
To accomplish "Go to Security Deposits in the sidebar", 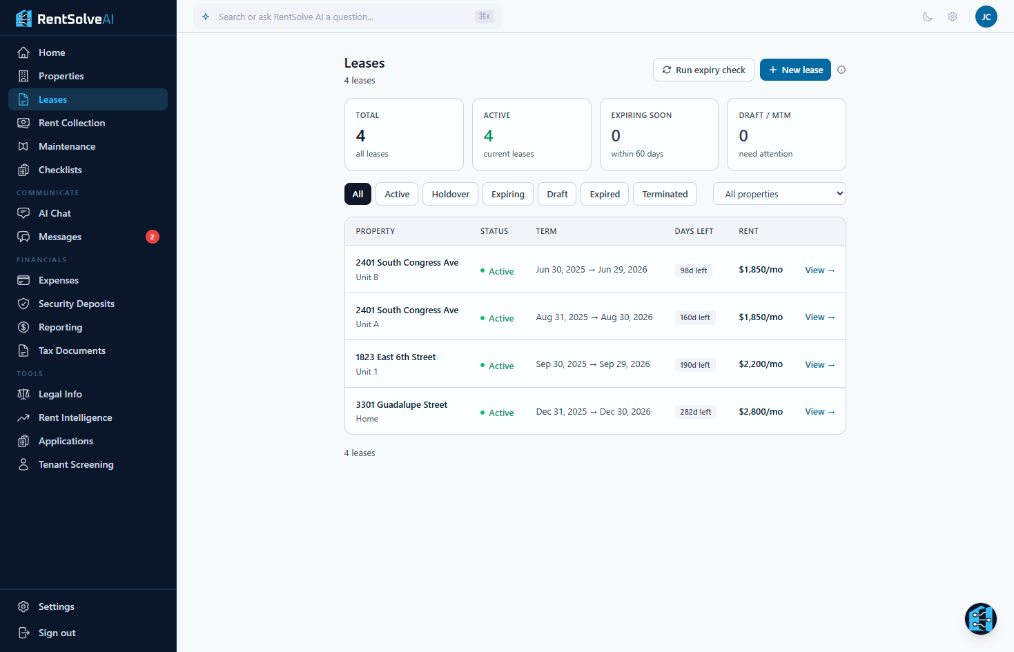I will coord(76,304).
